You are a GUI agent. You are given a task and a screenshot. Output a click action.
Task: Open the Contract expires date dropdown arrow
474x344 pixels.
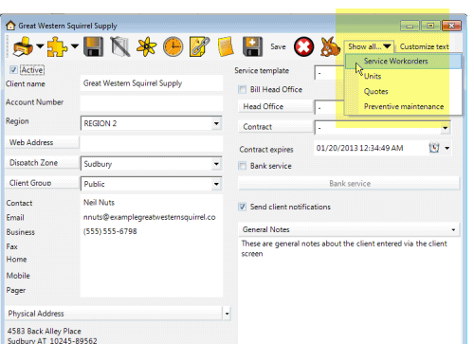447,148
